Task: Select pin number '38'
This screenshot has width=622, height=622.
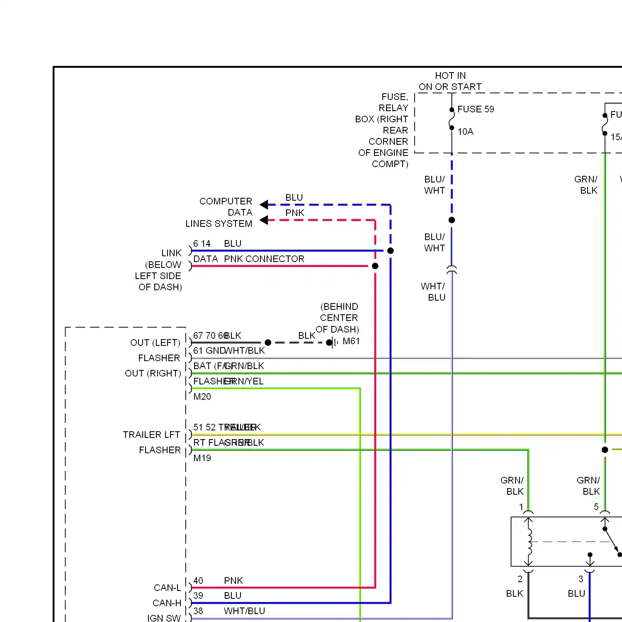Action: point(198,611)
